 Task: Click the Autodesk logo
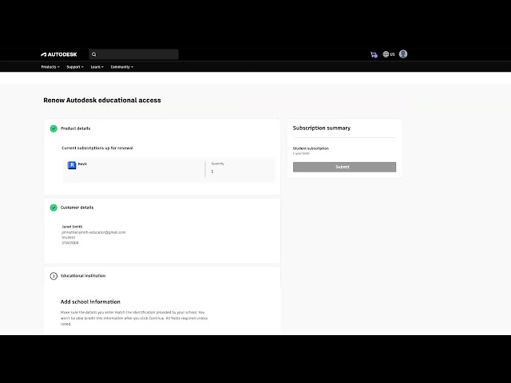tap(58, 54)
